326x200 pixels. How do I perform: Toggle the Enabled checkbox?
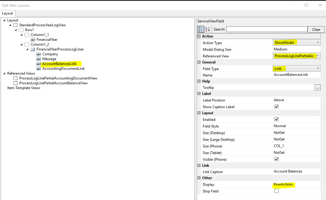276,119
